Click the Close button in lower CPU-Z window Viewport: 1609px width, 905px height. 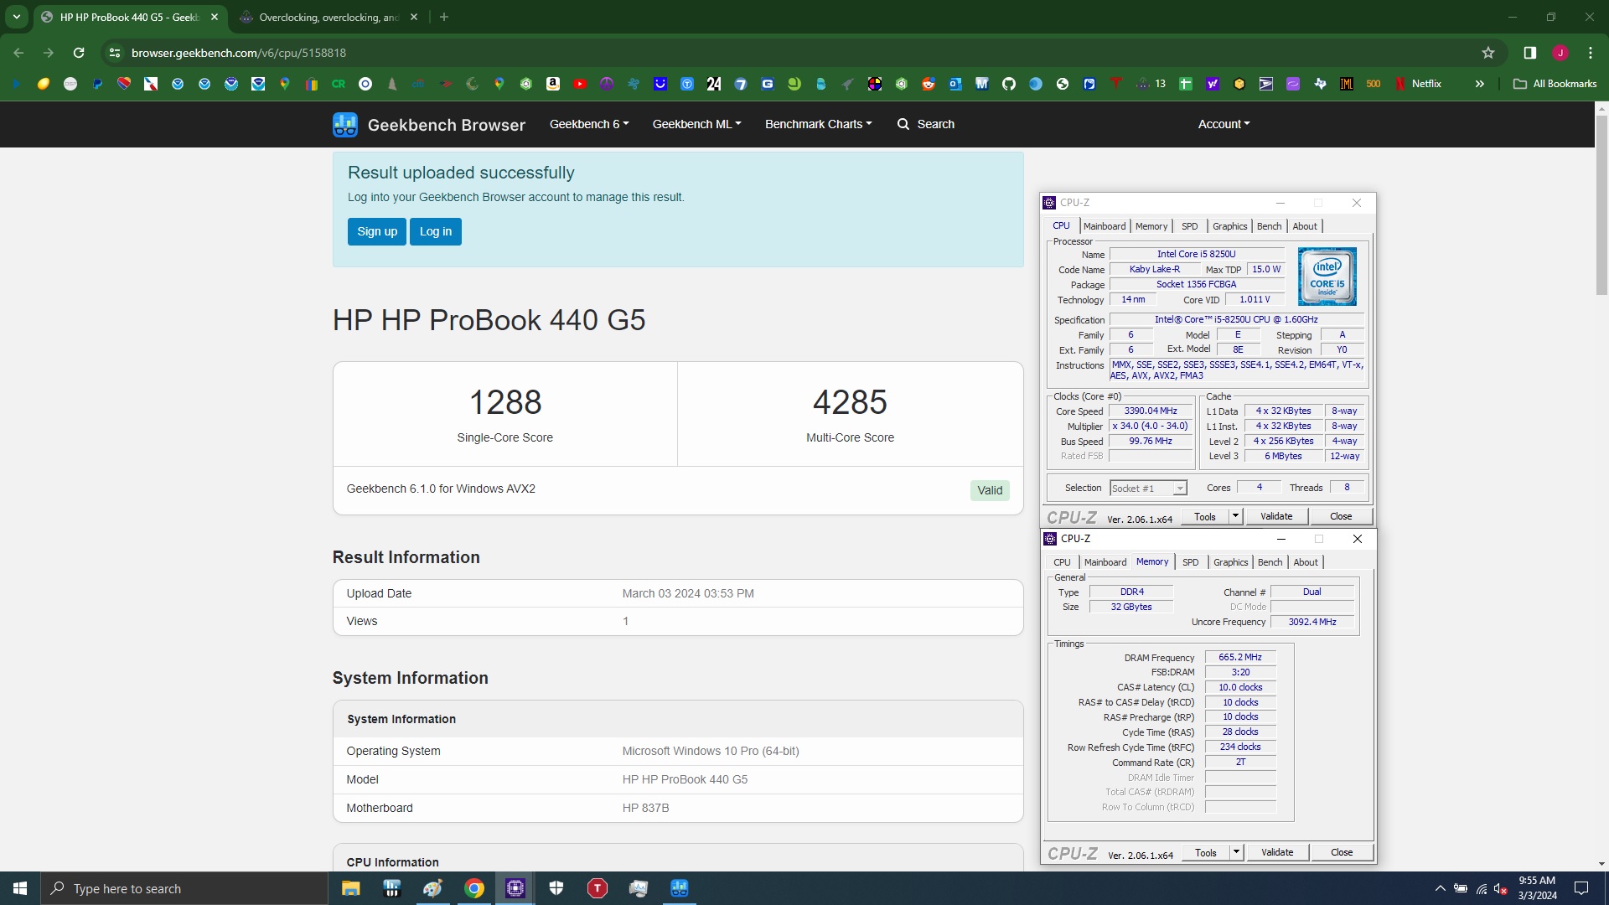(x=1342, y=852)
